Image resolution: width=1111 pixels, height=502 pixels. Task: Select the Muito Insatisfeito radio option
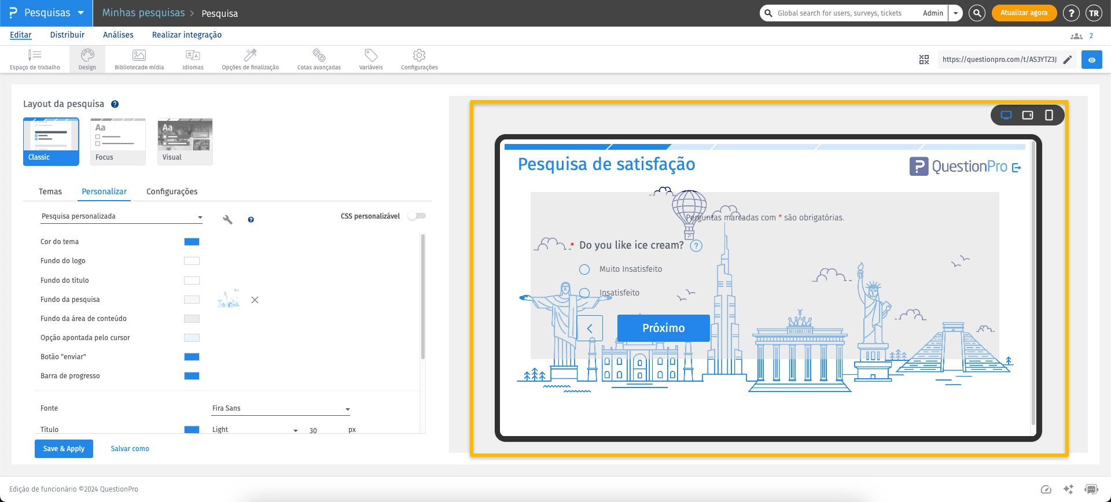pyautogui.click(x=584, y=270)
